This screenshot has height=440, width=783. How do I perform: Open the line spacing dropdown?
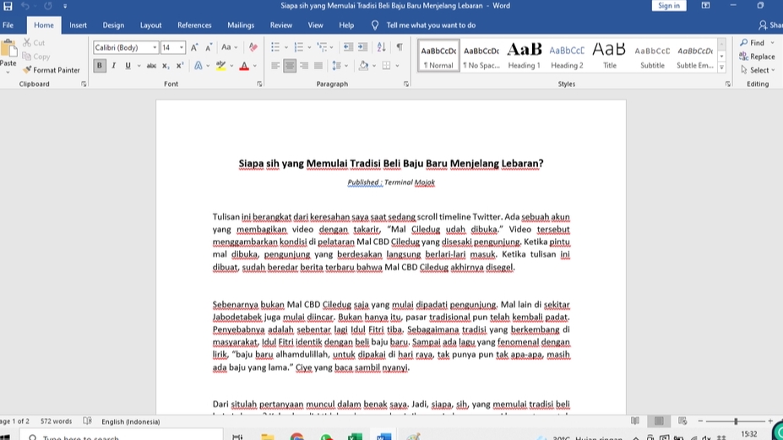click(x=340, y=65)
